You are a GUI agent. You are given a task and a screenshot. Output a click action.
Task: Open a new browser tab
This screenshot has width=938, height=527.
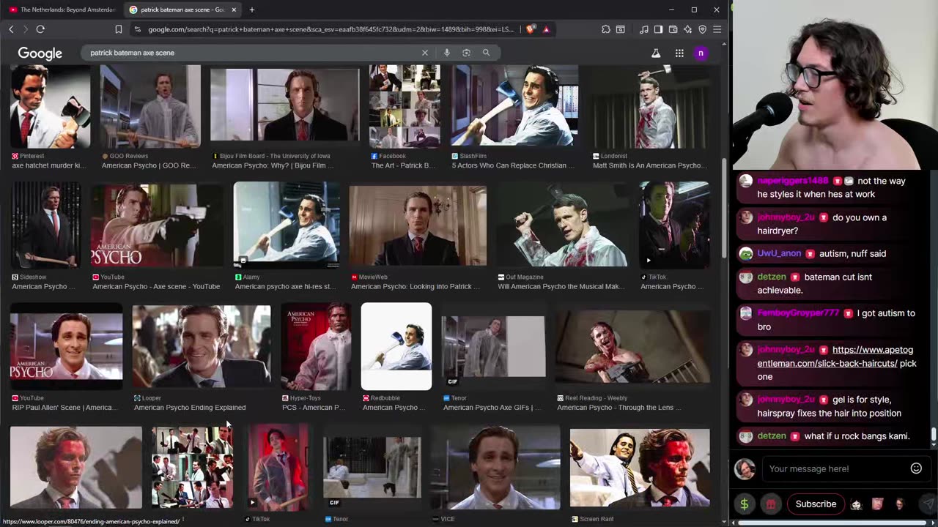click(251, 10)
